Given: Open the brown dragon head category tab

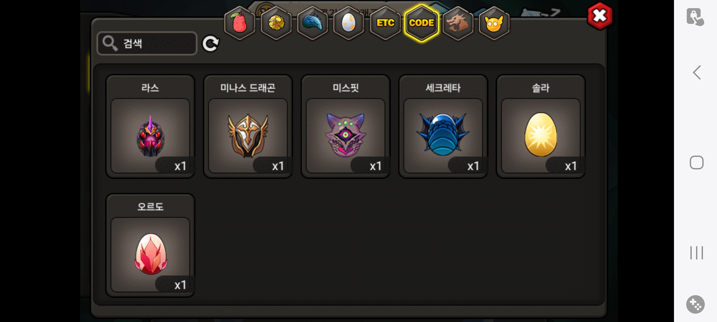Looking at the screenshot, I should (458, 23).
